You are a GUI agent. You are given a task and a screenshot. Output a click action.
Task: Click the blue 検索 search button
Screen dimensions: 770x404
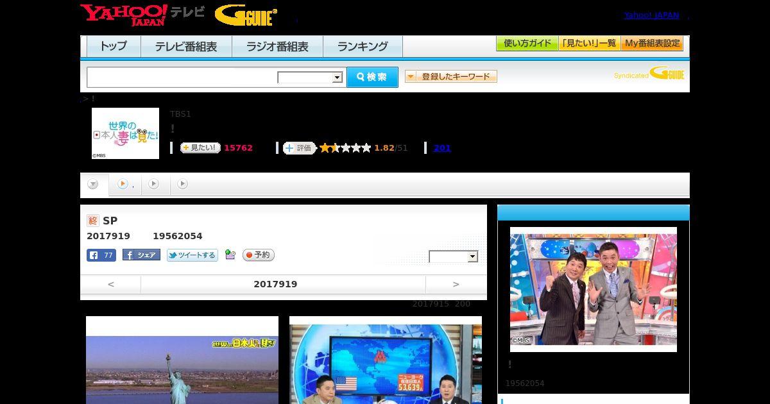point(372,77)
